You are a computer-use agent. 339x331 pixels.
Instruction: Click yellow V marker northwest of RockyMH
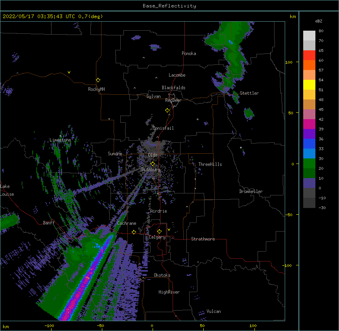pyautogui.click(x=69, y=72)
